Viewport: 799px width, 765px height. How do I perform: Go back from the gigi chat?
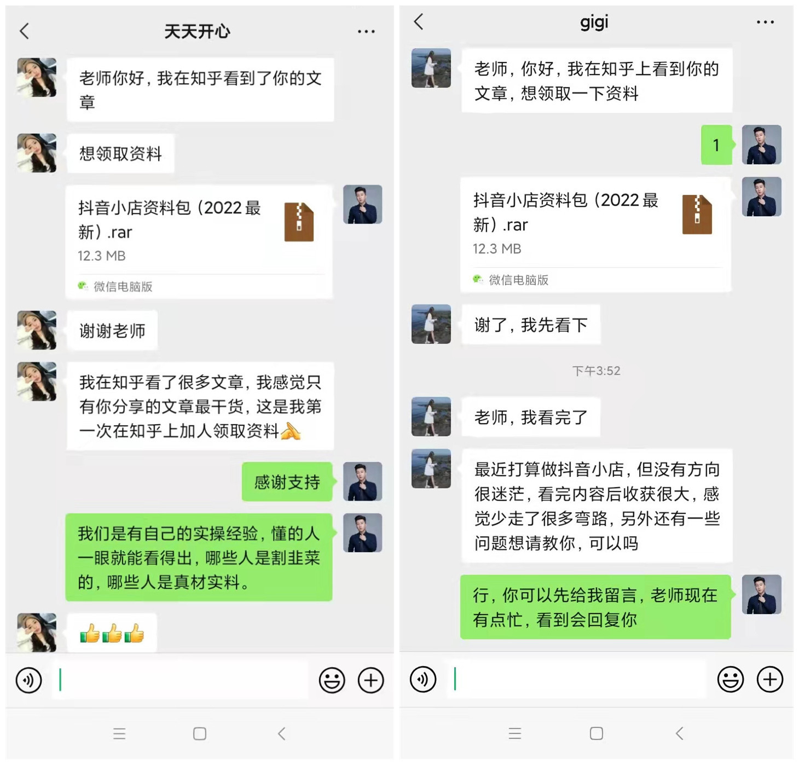click(x=419, y=22)
